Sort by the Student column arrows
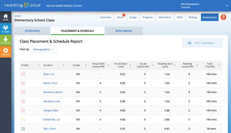The width and height of the screenshot is (231, 133). 63,65
